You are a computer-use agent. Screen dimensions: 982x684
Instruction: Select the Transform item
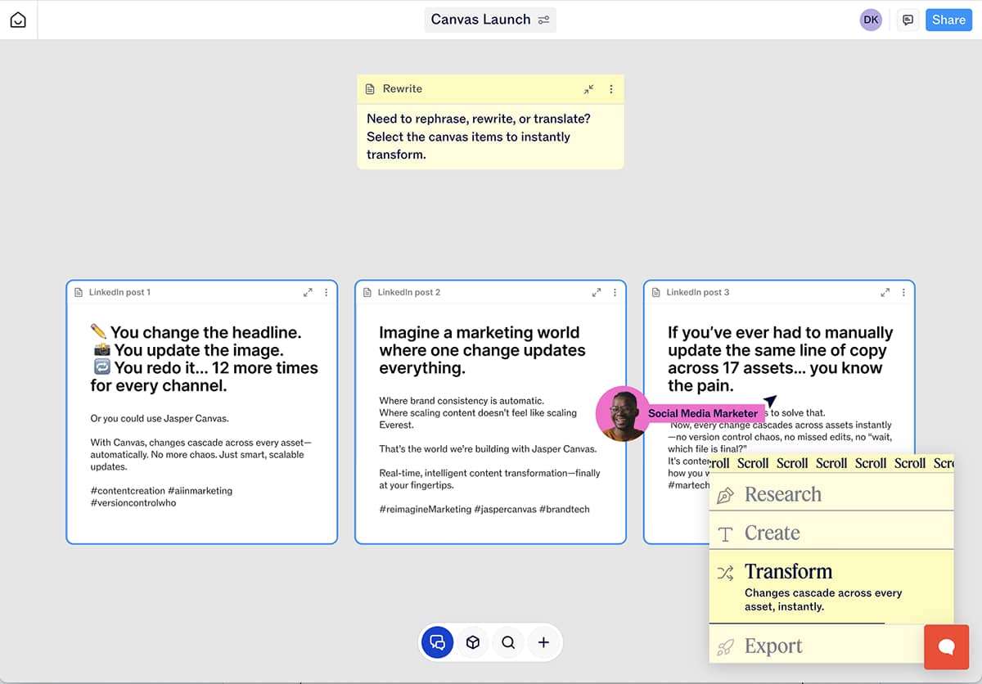point(831,587)
